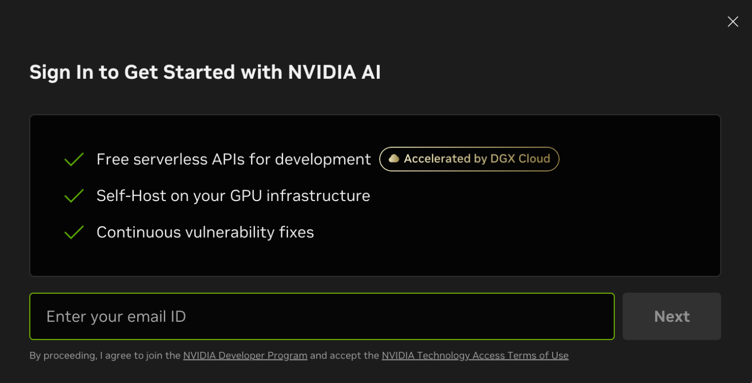Click the Free serverless APIs for development text
Image resolution: width=752 pixels, height=383 pixels.
click(x=233, y=159)
